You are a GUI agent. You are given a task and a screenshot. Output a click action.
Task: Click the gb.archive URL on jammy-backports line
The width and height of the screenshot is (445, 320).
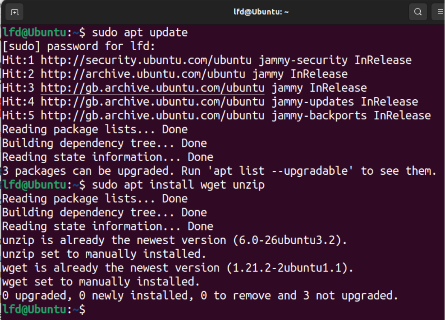[153, 115]
